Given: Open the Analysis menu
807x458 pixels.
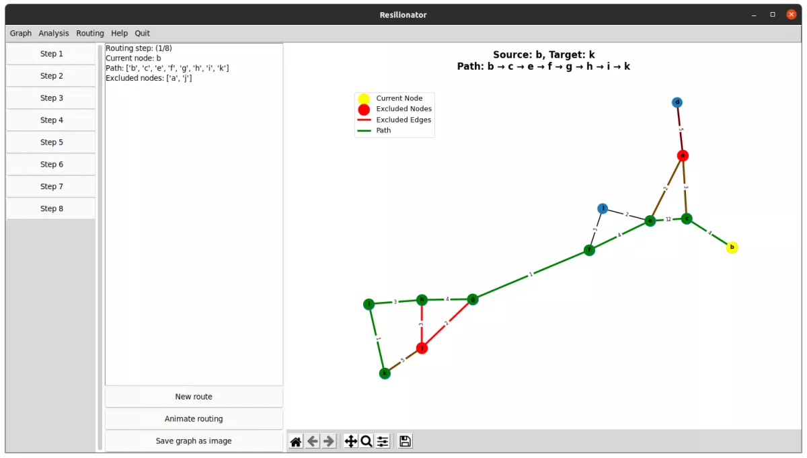Looking at the screenshot, I should [54, 33].
